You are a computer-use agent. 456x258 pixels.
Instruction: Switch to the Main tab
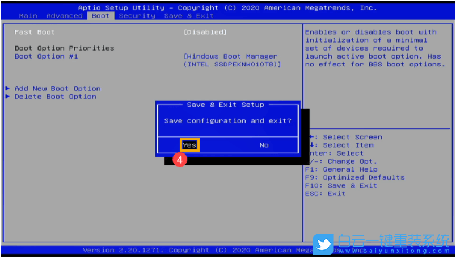click(28, 16)
